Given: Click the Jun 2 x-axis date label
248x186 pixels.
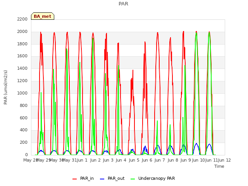Looking at the screenshot, I should click(x=95, y=160).
